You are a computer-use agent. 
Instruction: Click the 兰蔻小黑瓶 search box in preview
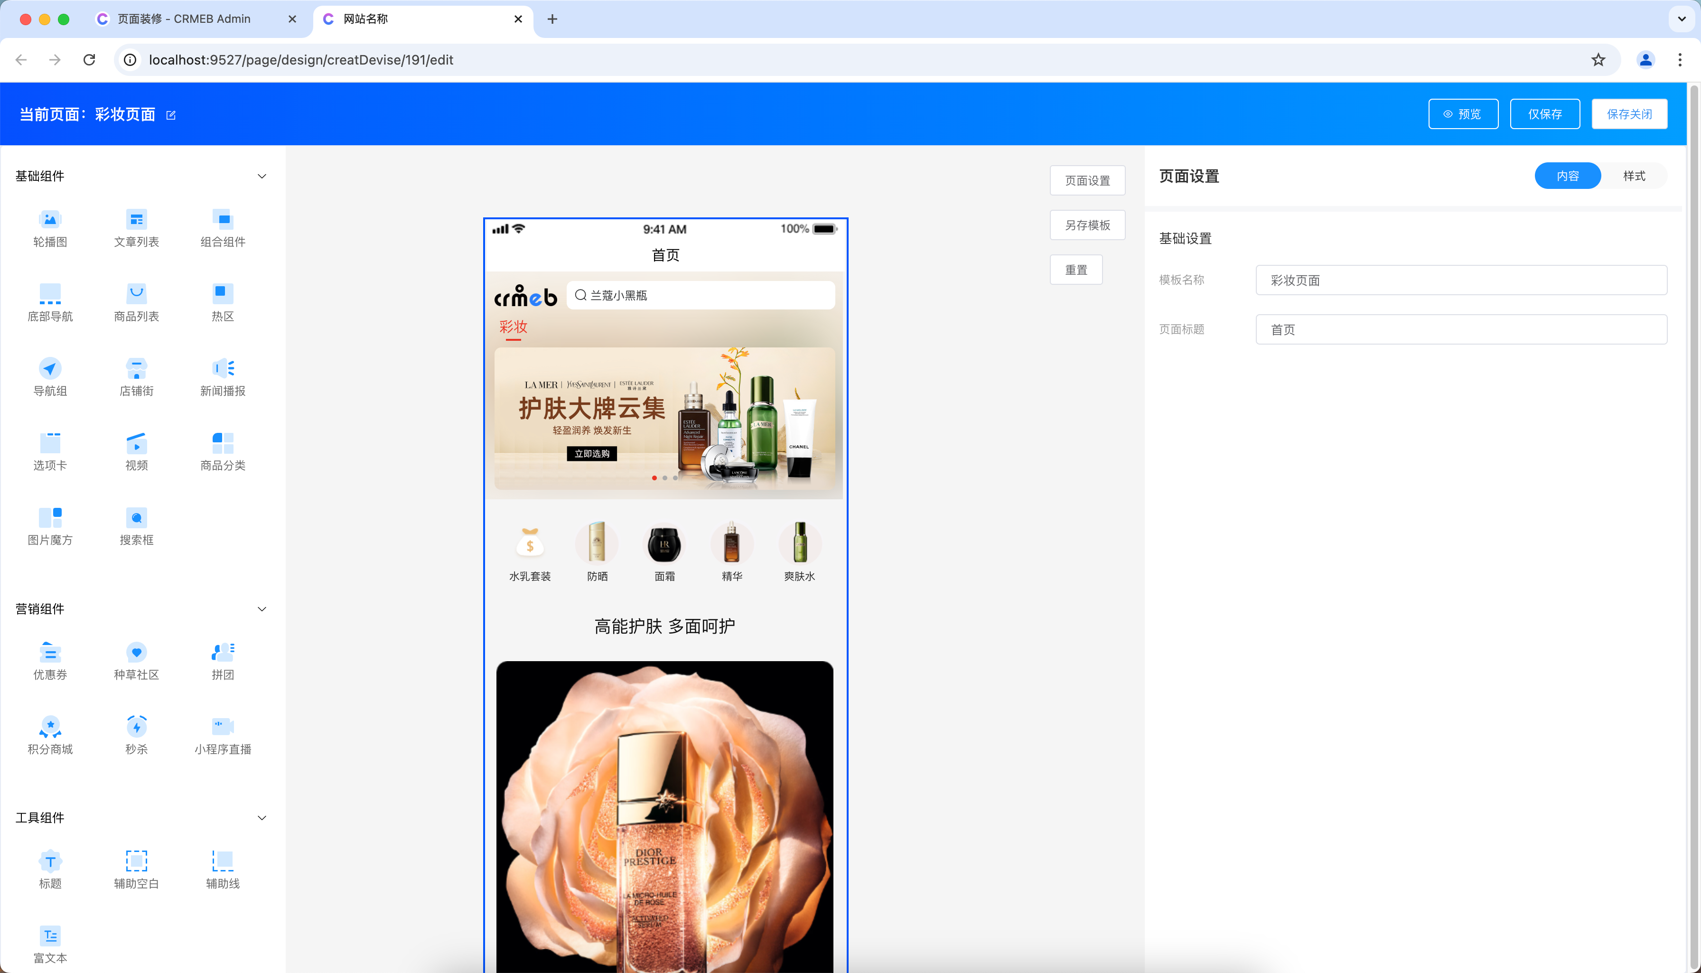(x=701, y=295)
